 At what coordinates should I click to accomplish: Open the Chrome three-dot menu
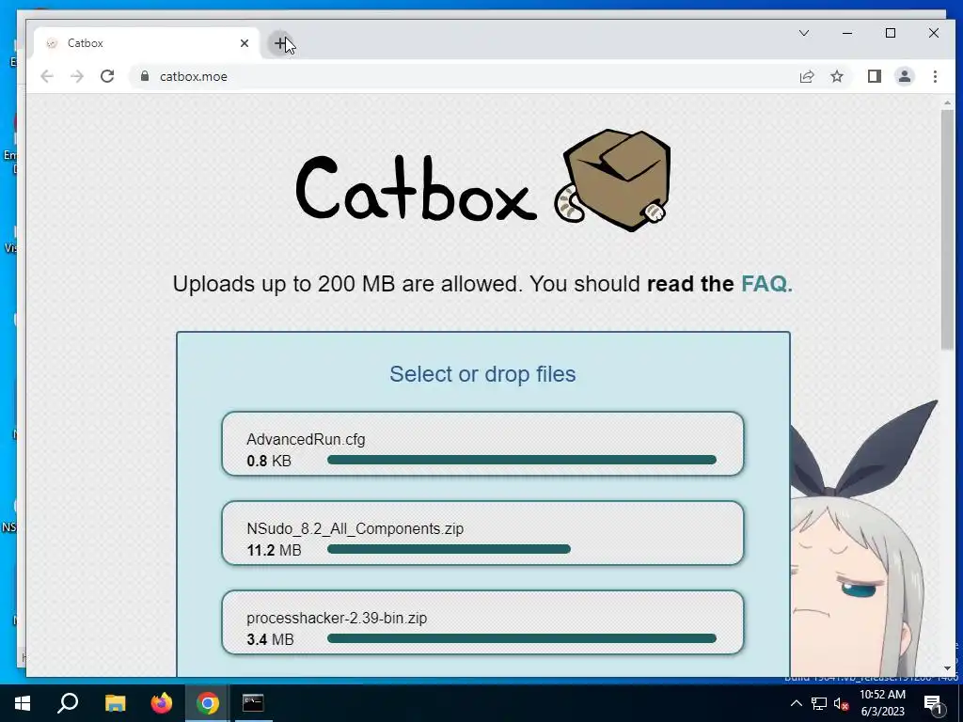tap(935, 76)
